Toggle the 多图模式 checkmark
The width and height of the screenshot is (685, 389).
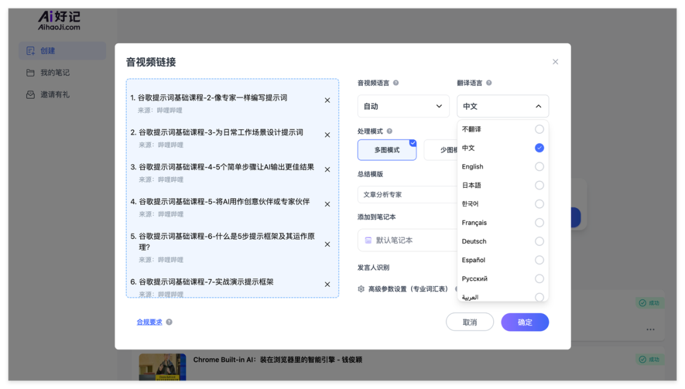click(x=413, y=142)
